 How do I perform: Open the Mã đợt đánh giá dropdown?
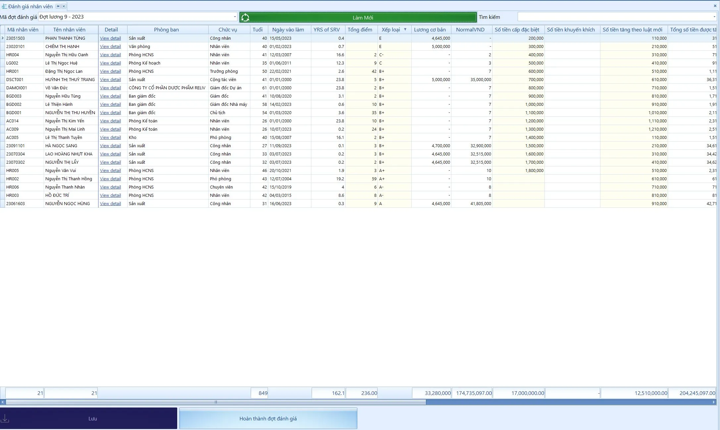point(235,17)
